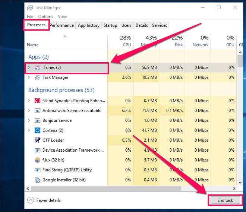The width and height of the screenshot is (246, 212).
Task: Click the Task Manager process row icon
Action: pos(37,77)
